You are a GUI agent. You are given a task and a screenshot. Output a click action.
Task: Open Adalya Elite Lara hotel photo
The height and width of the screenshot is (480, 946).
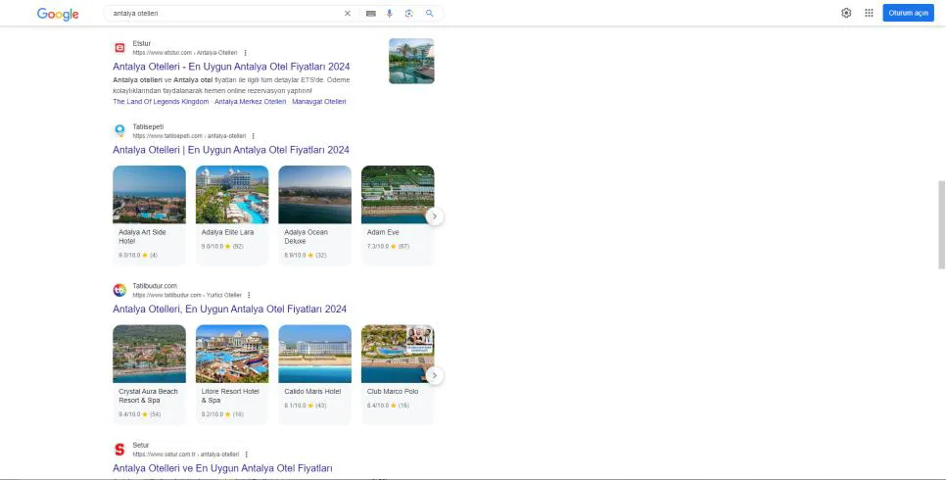[232, 194]
